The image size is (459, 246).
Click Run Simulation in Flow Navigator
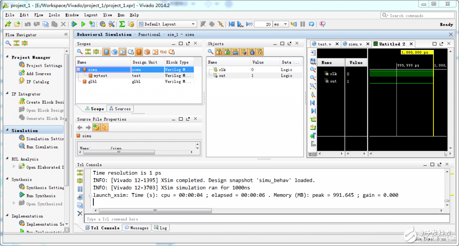[x=41, y=146]
